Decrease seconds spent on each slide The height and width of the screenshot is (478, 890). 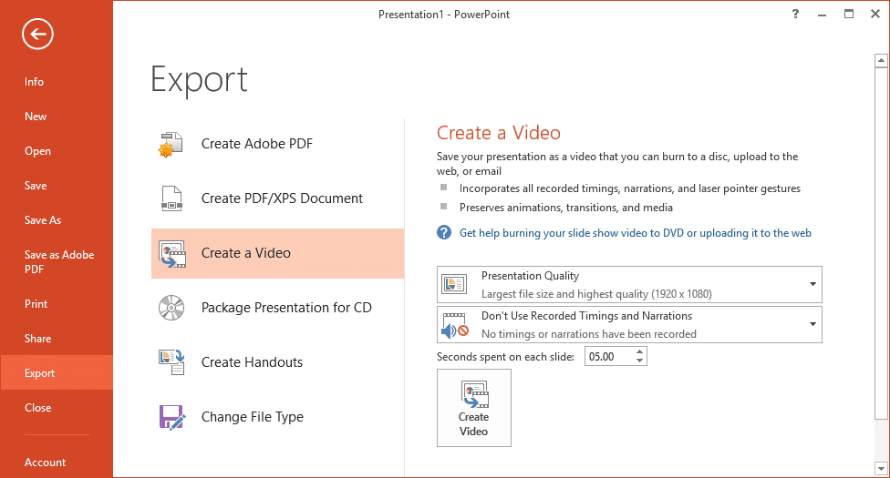[x=640, y=361]
